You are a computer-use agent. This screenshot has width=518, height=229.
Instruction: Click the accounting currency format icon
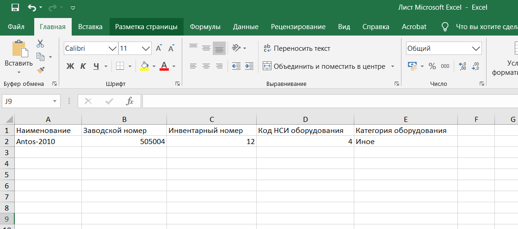(x=412, y=66)
